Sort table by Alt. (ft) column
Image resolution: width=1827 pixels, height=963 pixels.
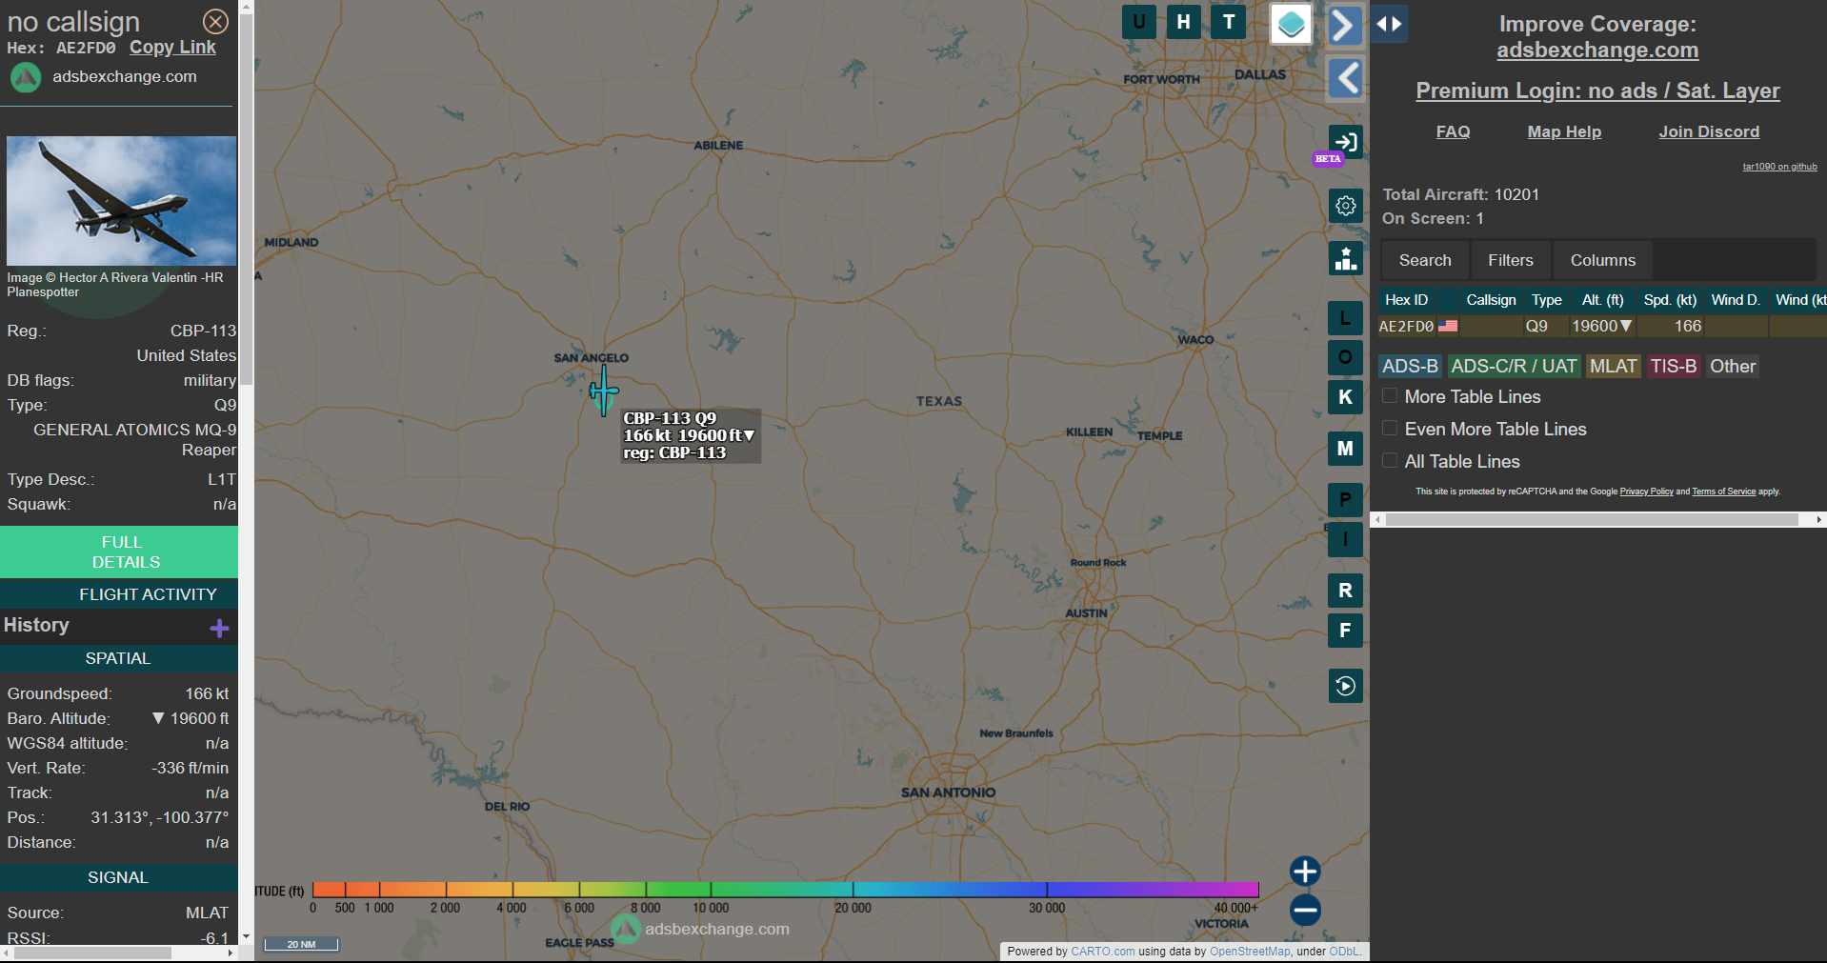pos(1602,300)
